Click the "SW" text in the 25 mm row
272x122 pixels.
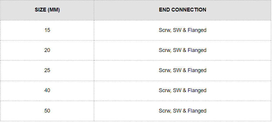pyautogui.click(x=177, y=70)
